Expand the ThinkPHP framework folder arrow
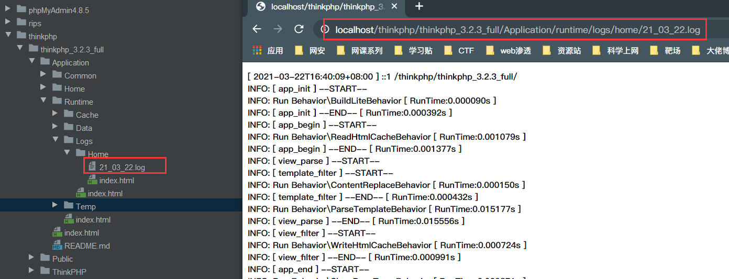 (x=31, y=271)
